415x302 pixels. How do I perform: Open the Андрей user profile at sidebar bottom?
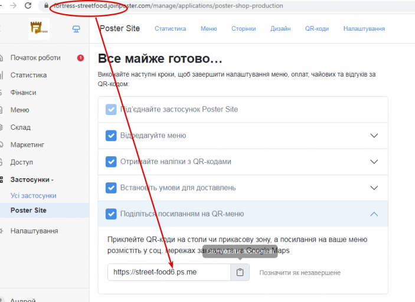tap(23, 300)
